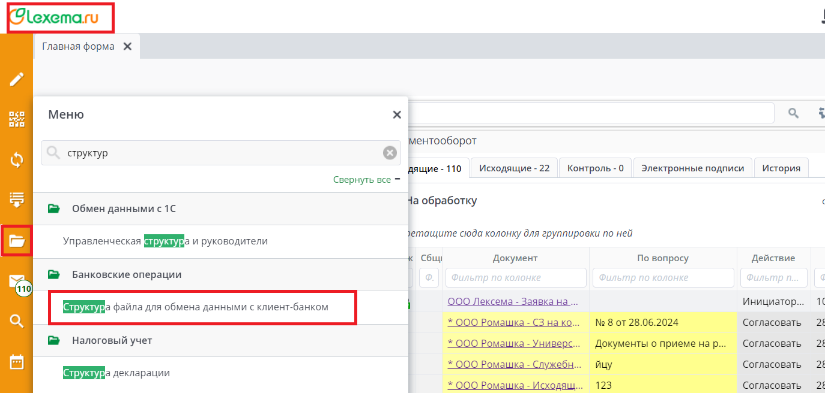825x393 pixels.
Task: Open "Структура файла для обмена данными с клиент-банком"
Action: [x=196, y=307]
